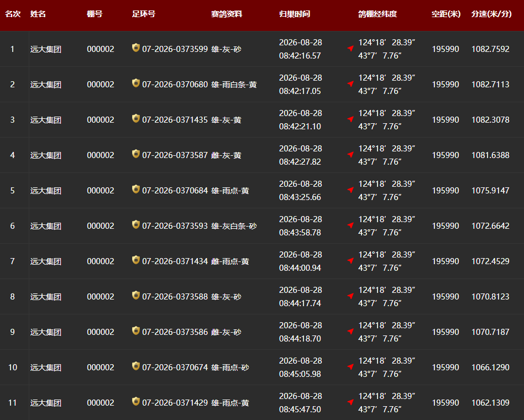Click speed value 1081.6388
The height and width of the screenshot is (420, 524).
pyautogui.click(x=490, y=156)
